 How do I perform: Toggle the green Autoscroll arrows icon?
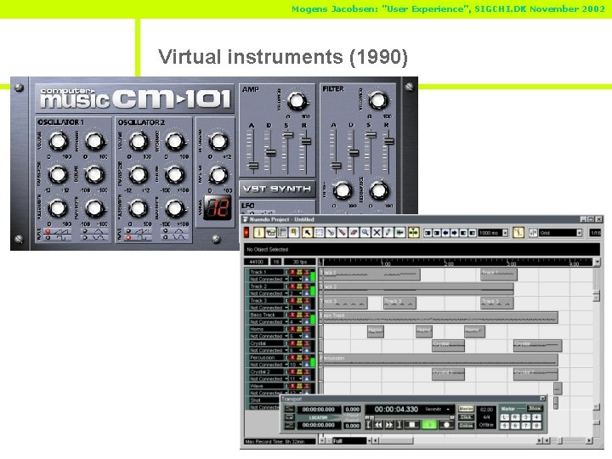click(413, 233)
